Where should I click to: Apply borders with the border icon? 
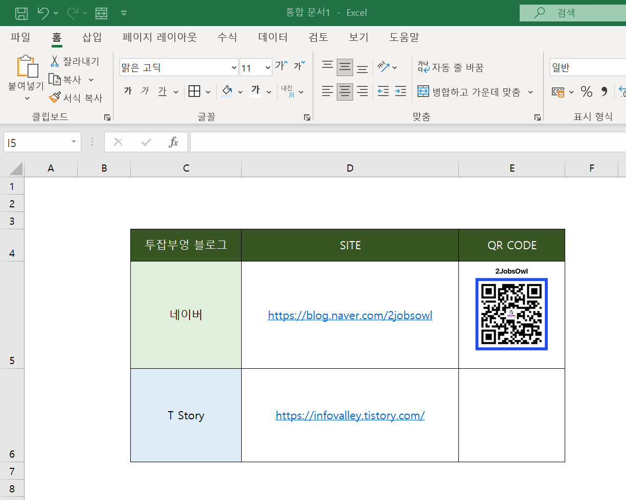[x=194, y=91]
